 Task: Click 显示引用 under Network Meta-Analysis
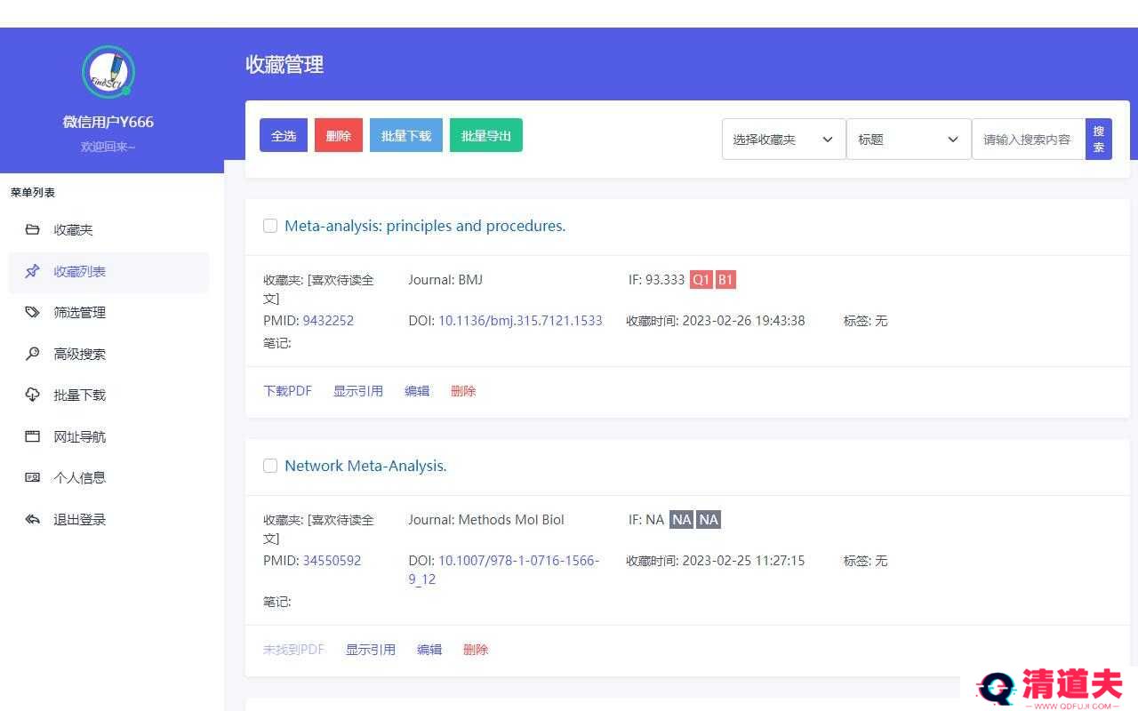tap(370, 650)
